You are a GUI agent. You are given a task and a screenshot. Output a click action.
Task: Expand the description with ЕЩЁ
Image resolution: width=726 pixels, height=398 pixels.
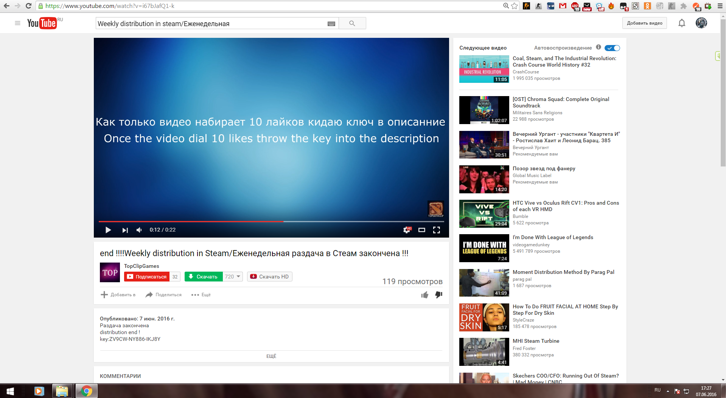pyautogui.click(x=271, y=356)
